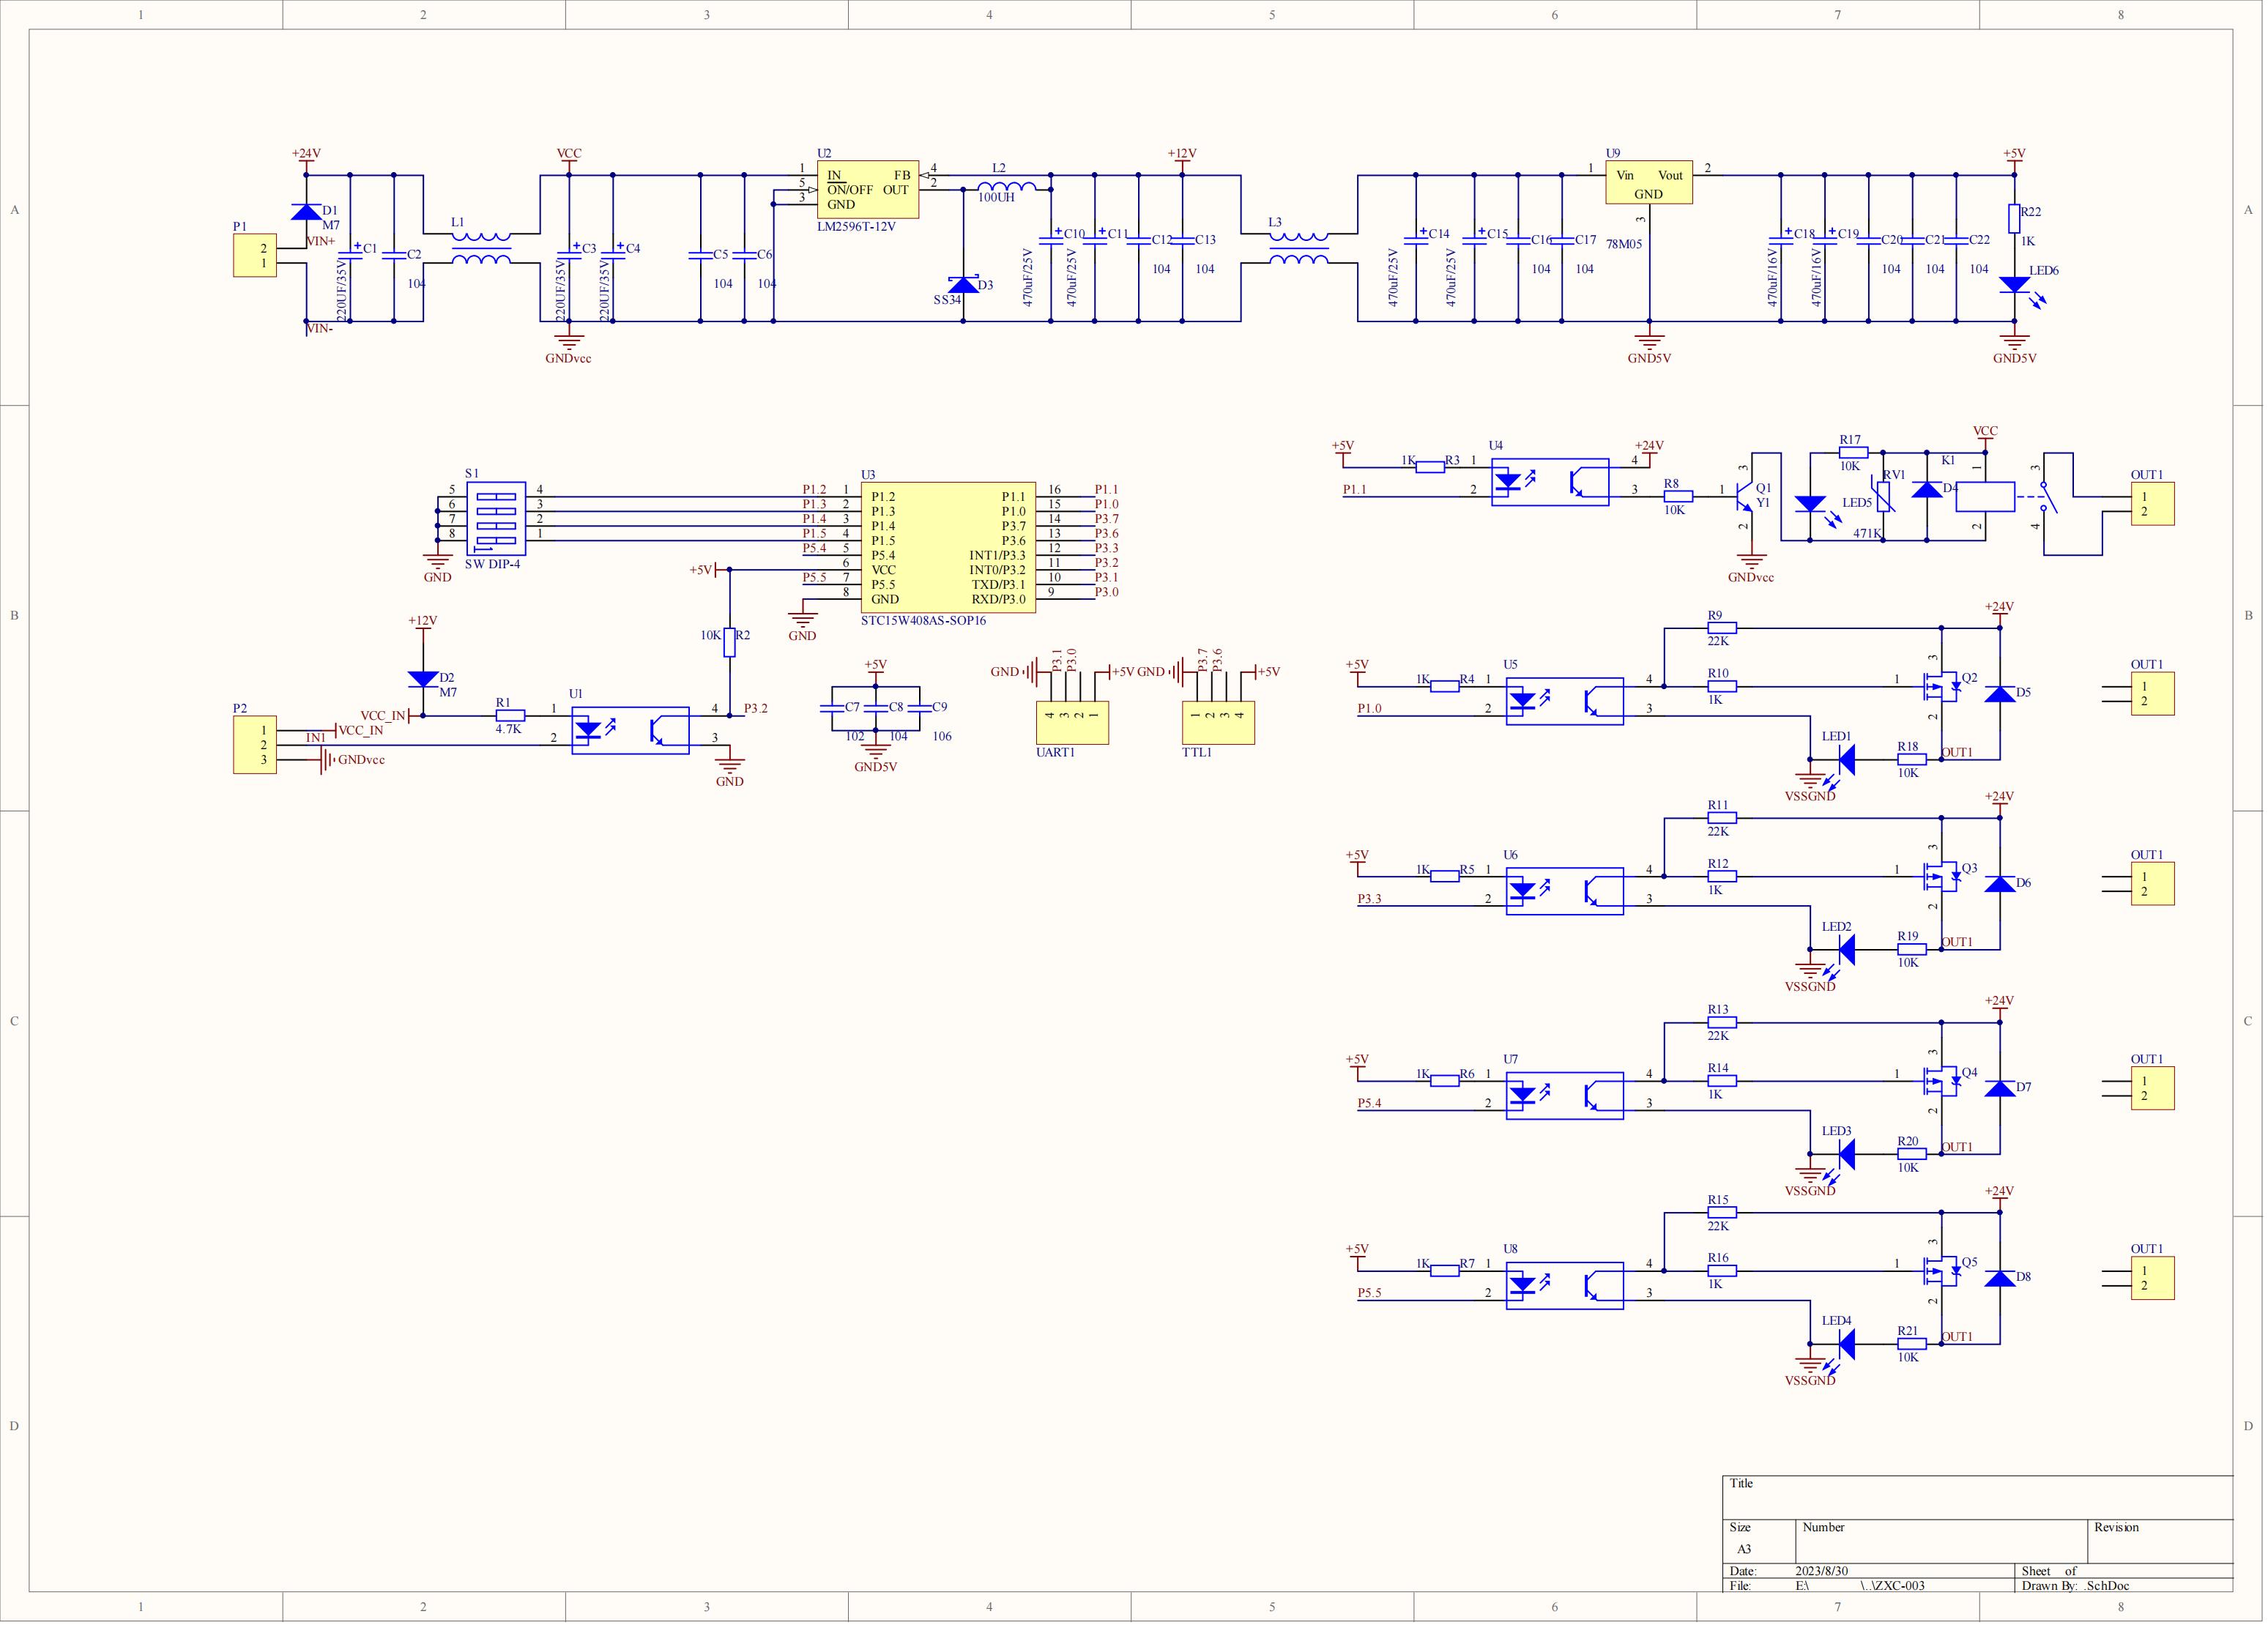Click the "471K" varistor value
2268x1625 pixels.
click(x=1867, y=534)
